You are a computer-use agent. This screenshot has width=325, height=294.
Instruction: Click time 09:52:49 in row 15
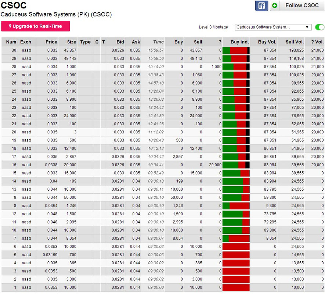pos(156,173)
